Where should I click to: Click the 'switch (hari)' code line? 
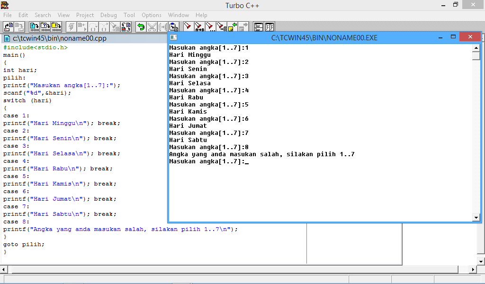coord(27,100)
